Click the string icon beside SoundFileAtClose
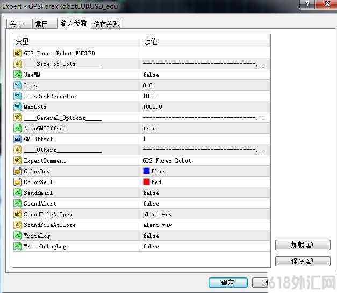This screenshot has height=293, width=337. click(x=17, y=225)
